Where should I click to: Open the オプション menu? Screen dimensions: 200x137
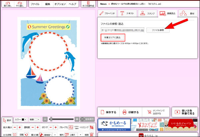tap(60, 4)
